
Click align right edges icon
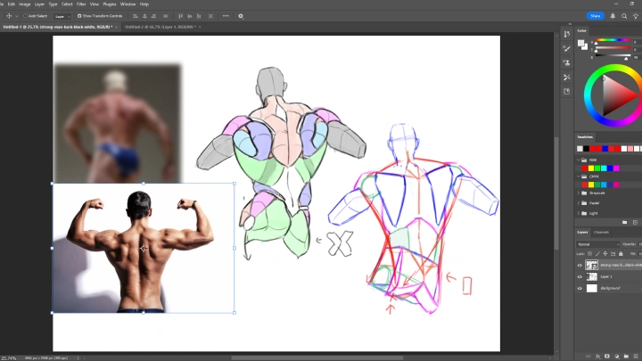pyautogui.click(x=154, y=16)
